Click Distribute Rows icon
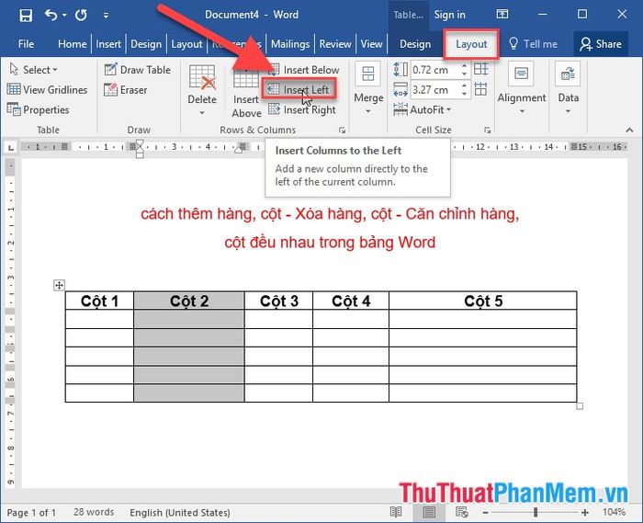This screenshot has height=523, width=643. pos(481,69)
